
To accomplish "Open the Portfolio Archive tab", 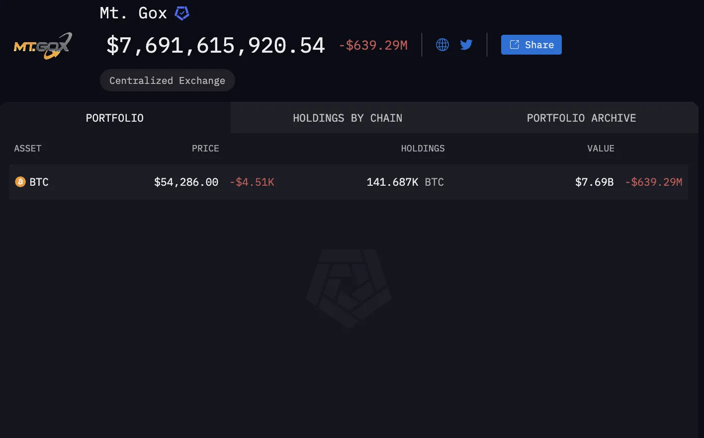I will pos(581,118).
